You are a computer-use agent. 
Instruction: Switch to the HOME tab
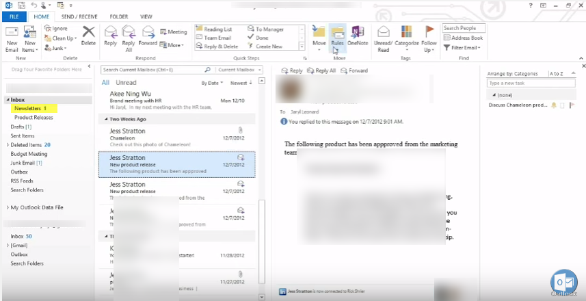(42, 16)
